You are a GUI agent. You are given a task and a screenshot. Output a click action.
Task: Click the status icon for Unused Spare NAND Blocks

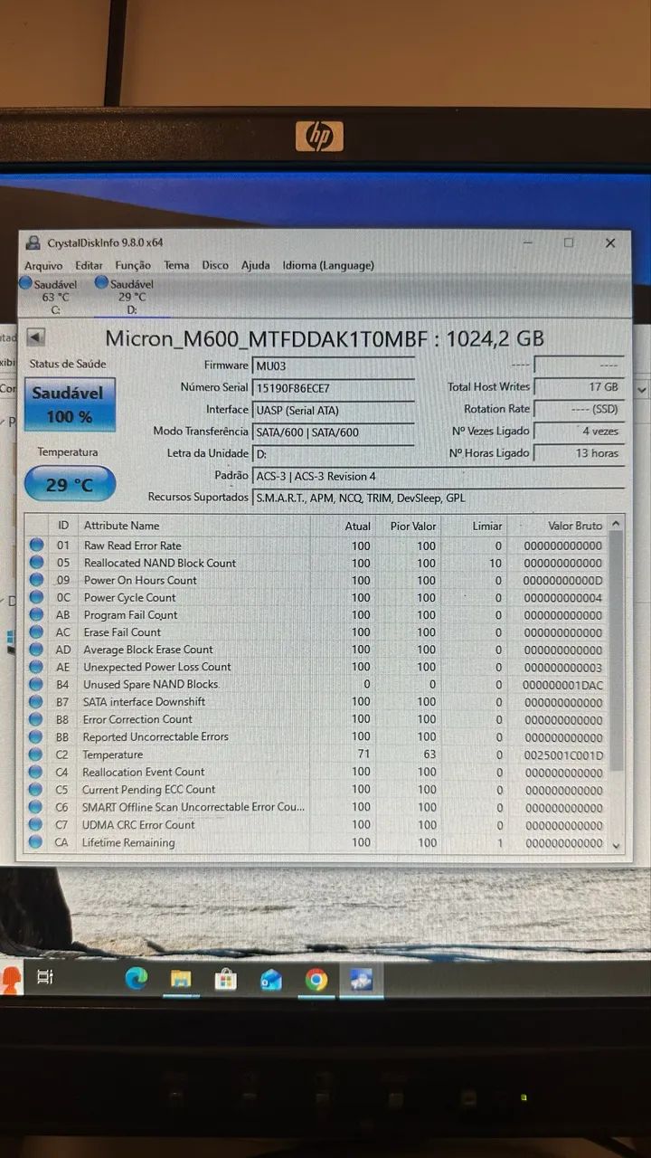point(36,684)
